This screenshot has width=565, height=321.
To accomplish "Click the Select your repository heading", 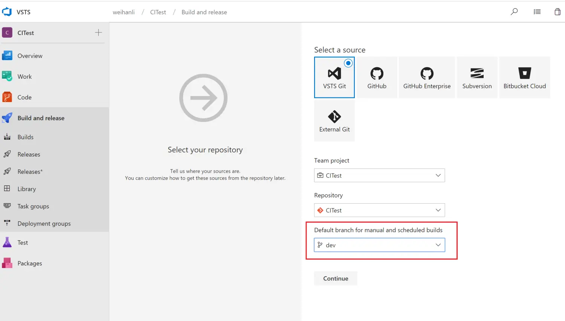I will click(x=205, y=150).
